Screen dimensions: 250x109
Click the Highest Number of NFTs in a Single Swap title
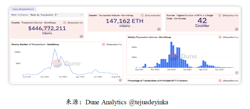[190, 17]
